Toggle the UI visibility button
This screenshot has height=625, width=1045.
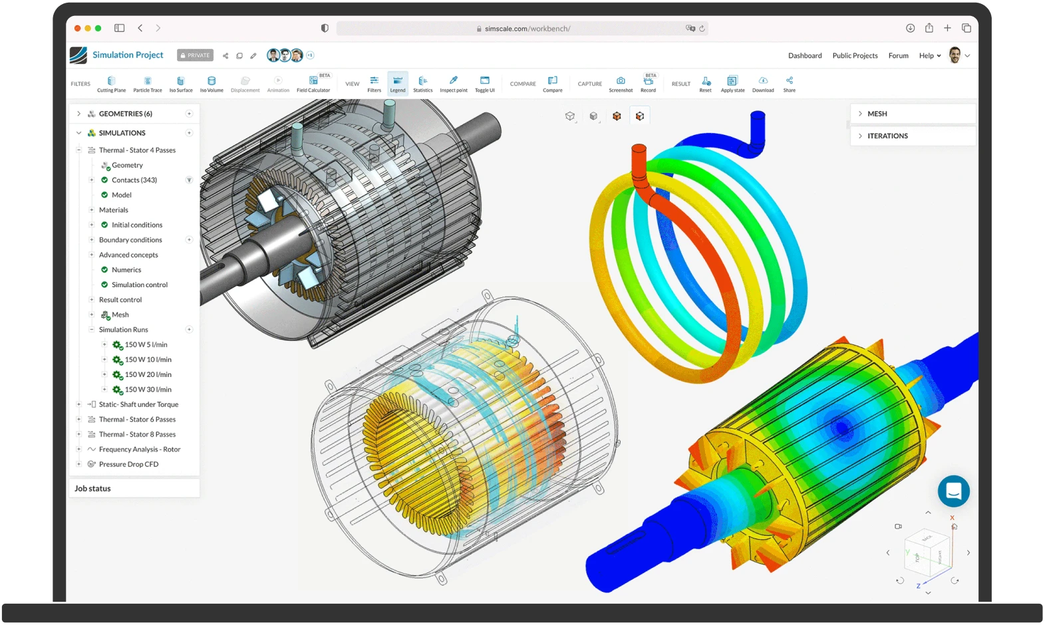click(x=484, y=84)
